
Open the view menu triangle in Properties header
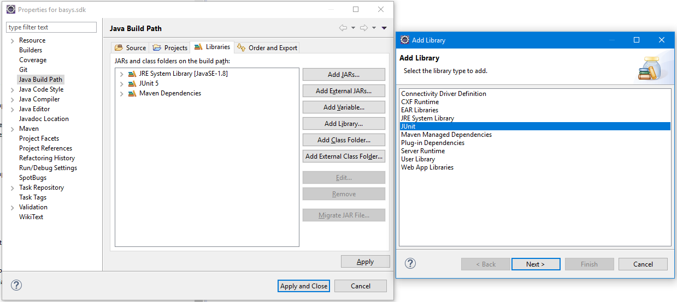pos(384,28)
